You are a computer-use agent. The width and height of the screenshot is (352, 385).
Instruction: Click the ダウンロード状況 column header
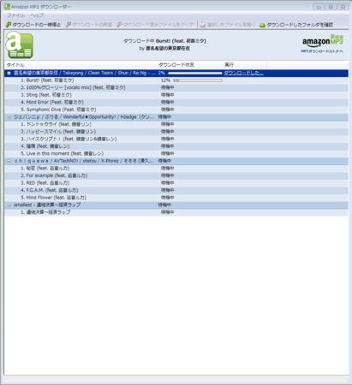click(x=189, y=65)
